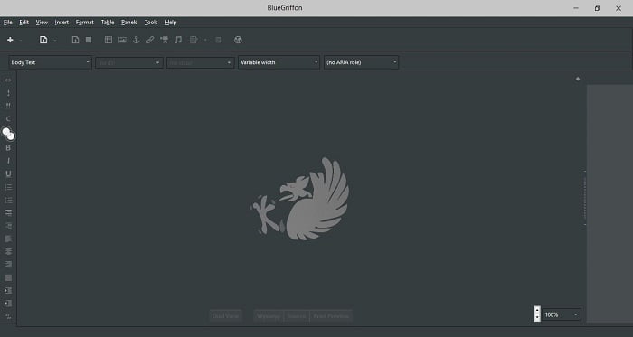Image resolution: width=633 pixels, height=337 pixels.
Task: Click the globe browse icon in toolbar
Action: (238, 40)
